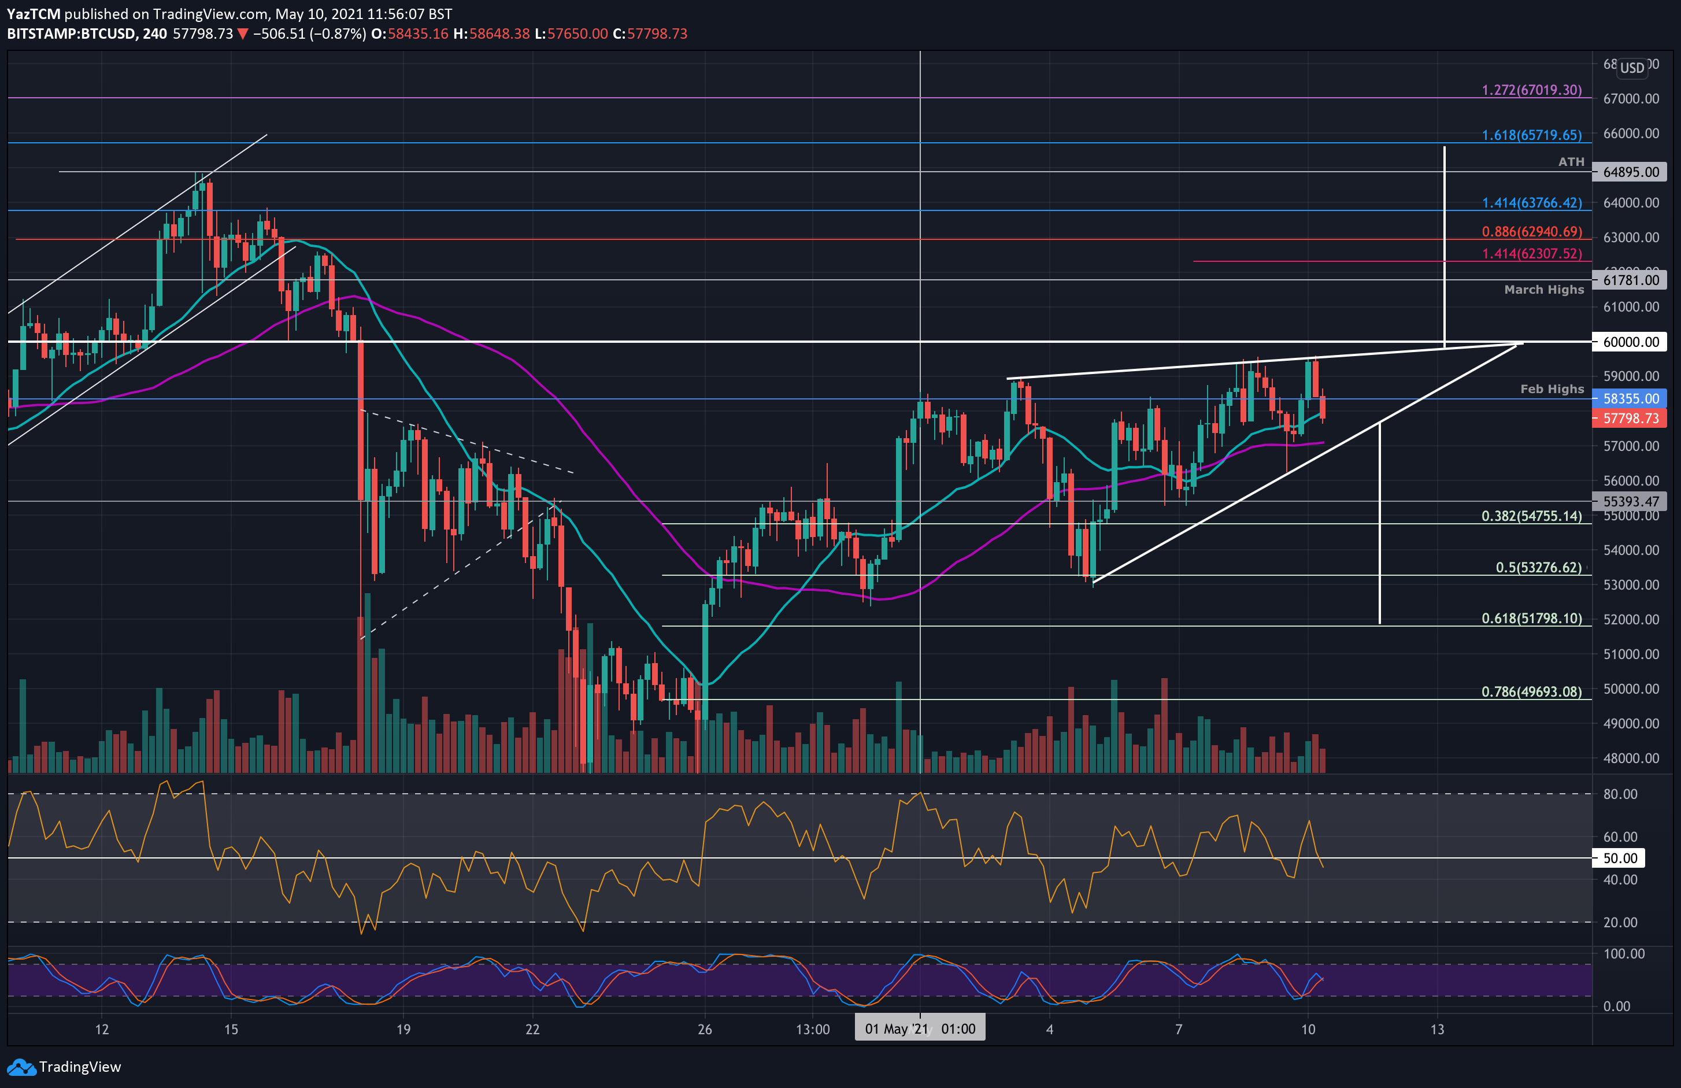
Task: Click the 55393.47 price label
Action: (1630, 502)
